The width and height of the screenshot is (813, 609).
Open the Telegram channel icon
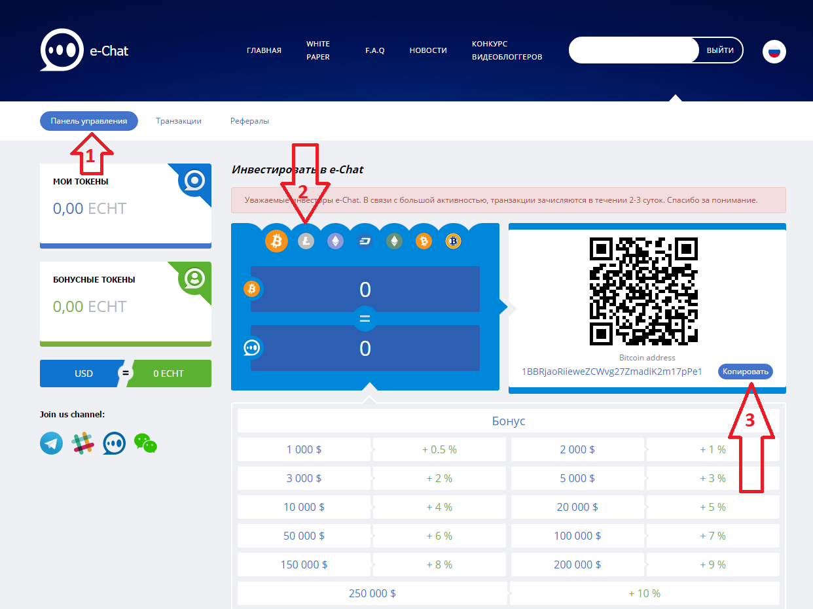pyautogui.click(x=52, y=443)
